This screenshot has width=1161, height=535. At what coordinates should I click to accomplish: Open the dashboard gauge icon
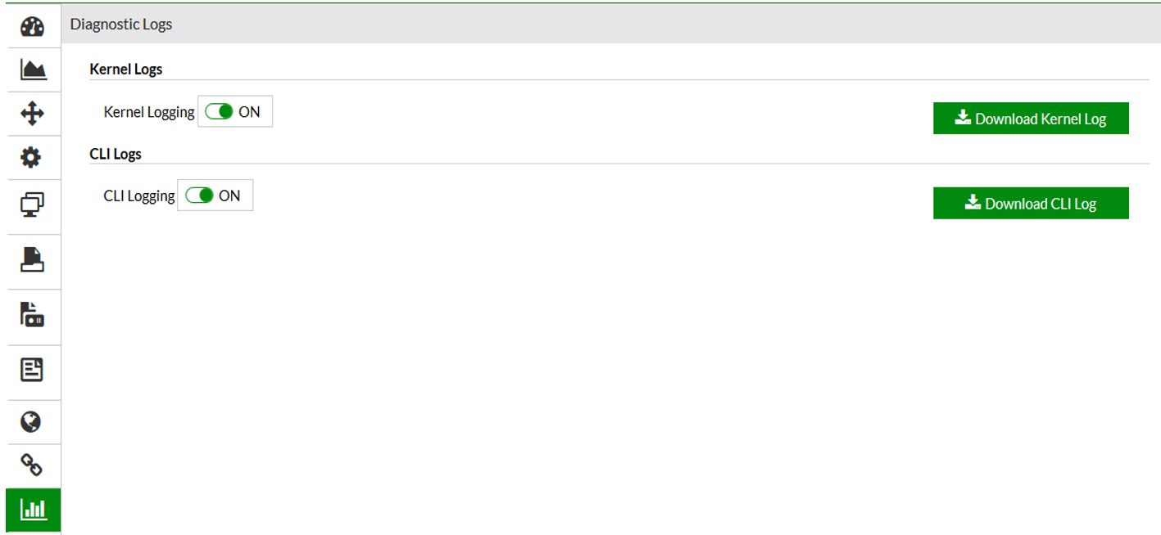coord(31,27)
